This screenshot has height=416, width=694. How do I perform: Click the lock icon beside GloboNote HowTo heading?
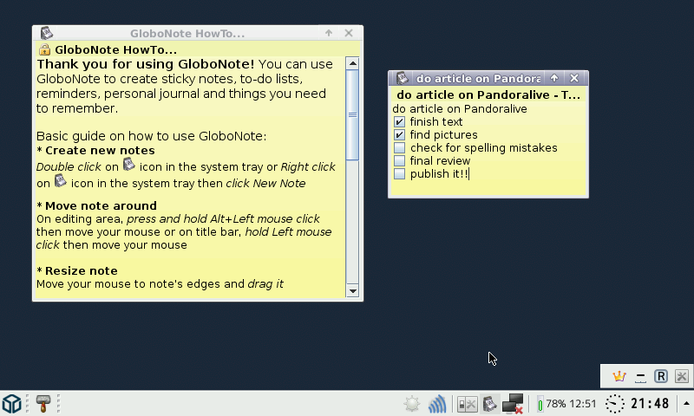point(44,49)
